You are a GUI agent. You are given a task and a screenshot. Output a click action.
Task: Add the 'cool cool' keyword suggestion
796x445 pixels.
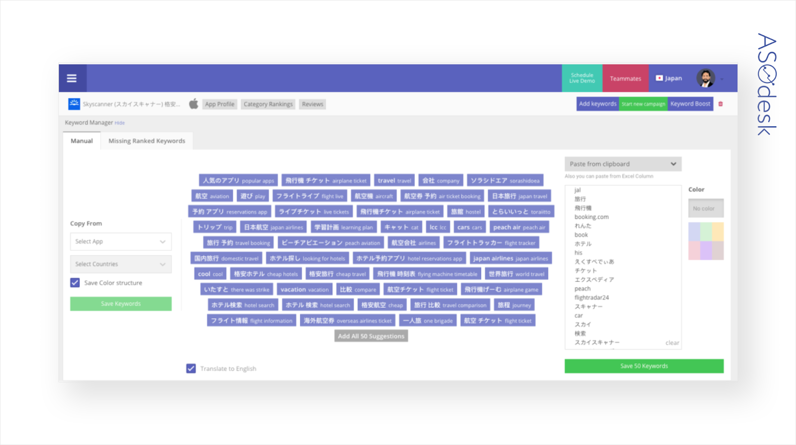coord(210,274)
